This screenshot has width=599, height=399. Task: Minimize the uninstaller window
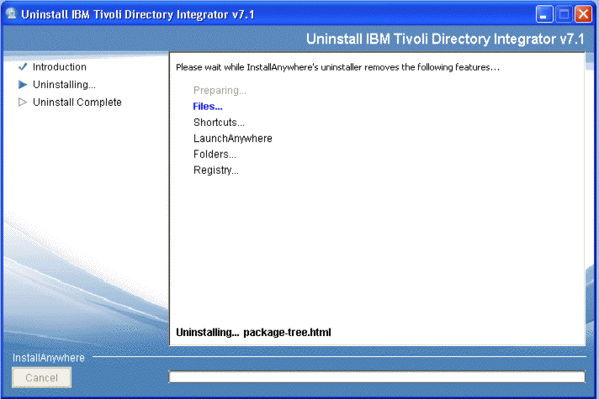click(x=544, y=14)
